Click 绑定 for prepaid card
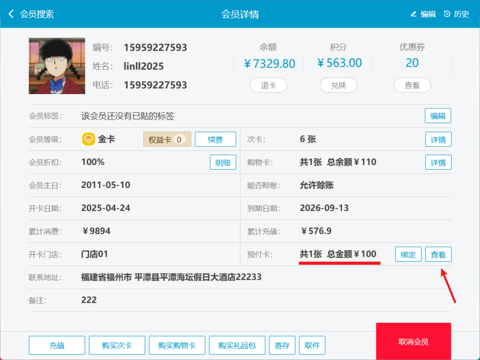 [x=408, y=254]
